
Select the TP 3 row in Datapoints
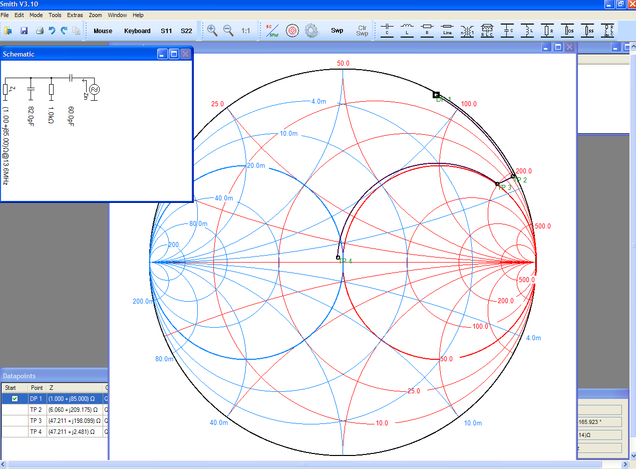[54, 421]
